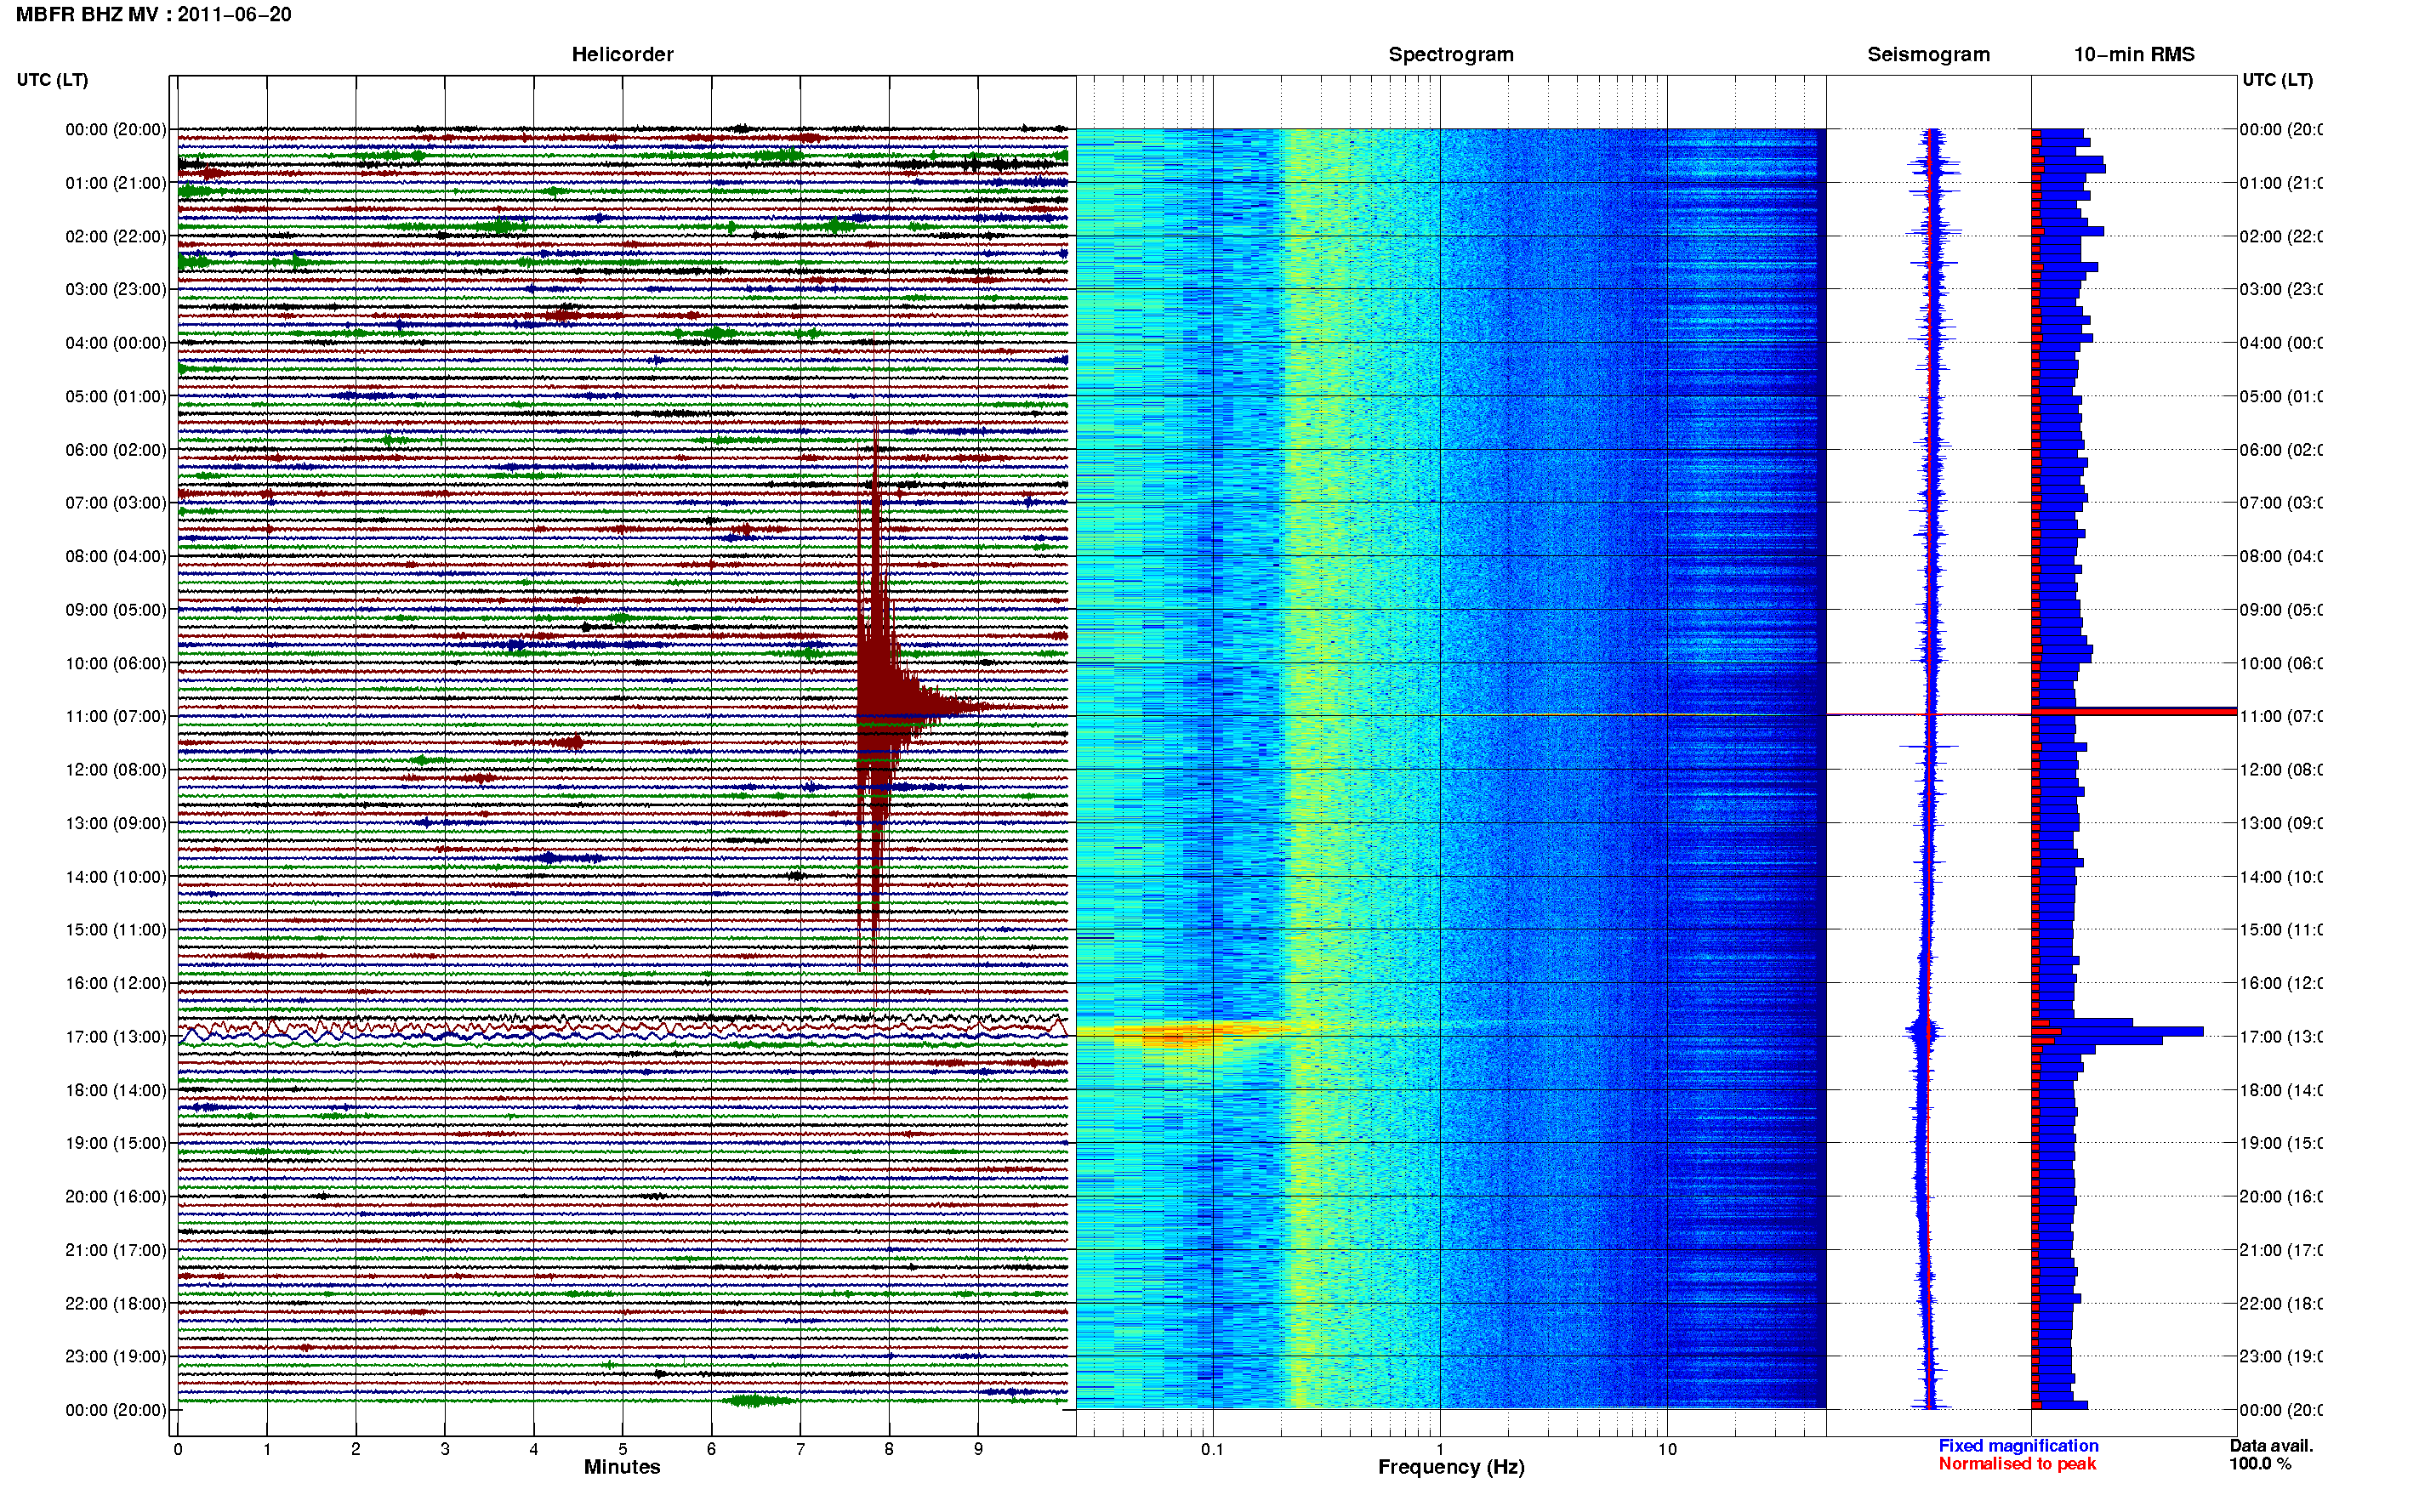
Task: Click the left time label '18:00 (14:00)'
Action: (x=116, y=1090)
